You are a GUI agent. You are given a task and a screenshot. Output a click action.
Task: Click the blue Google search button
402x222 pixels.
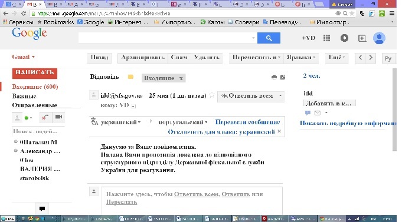pyautogui.click(x=269, y=38)
